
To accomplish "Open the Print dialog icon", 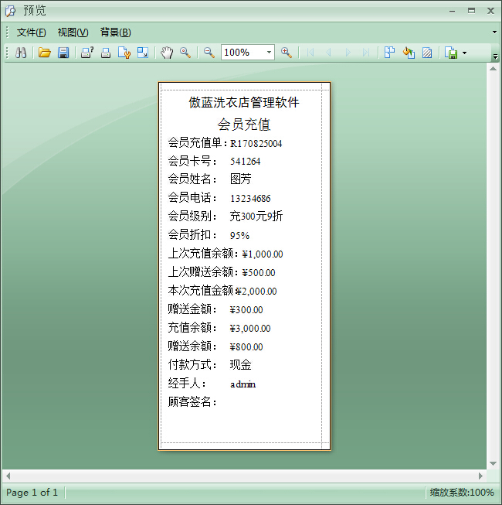I will pos(87,53).
